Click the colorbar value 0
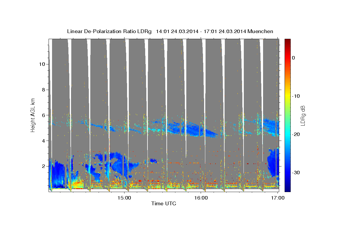This screenshot has width=345, height=230. click(294, 58)
